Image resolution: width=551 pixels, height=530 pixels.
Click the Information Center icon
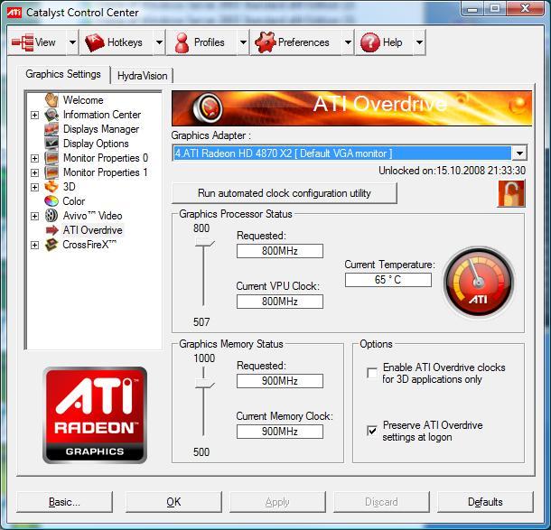click(x=51, y=115)
